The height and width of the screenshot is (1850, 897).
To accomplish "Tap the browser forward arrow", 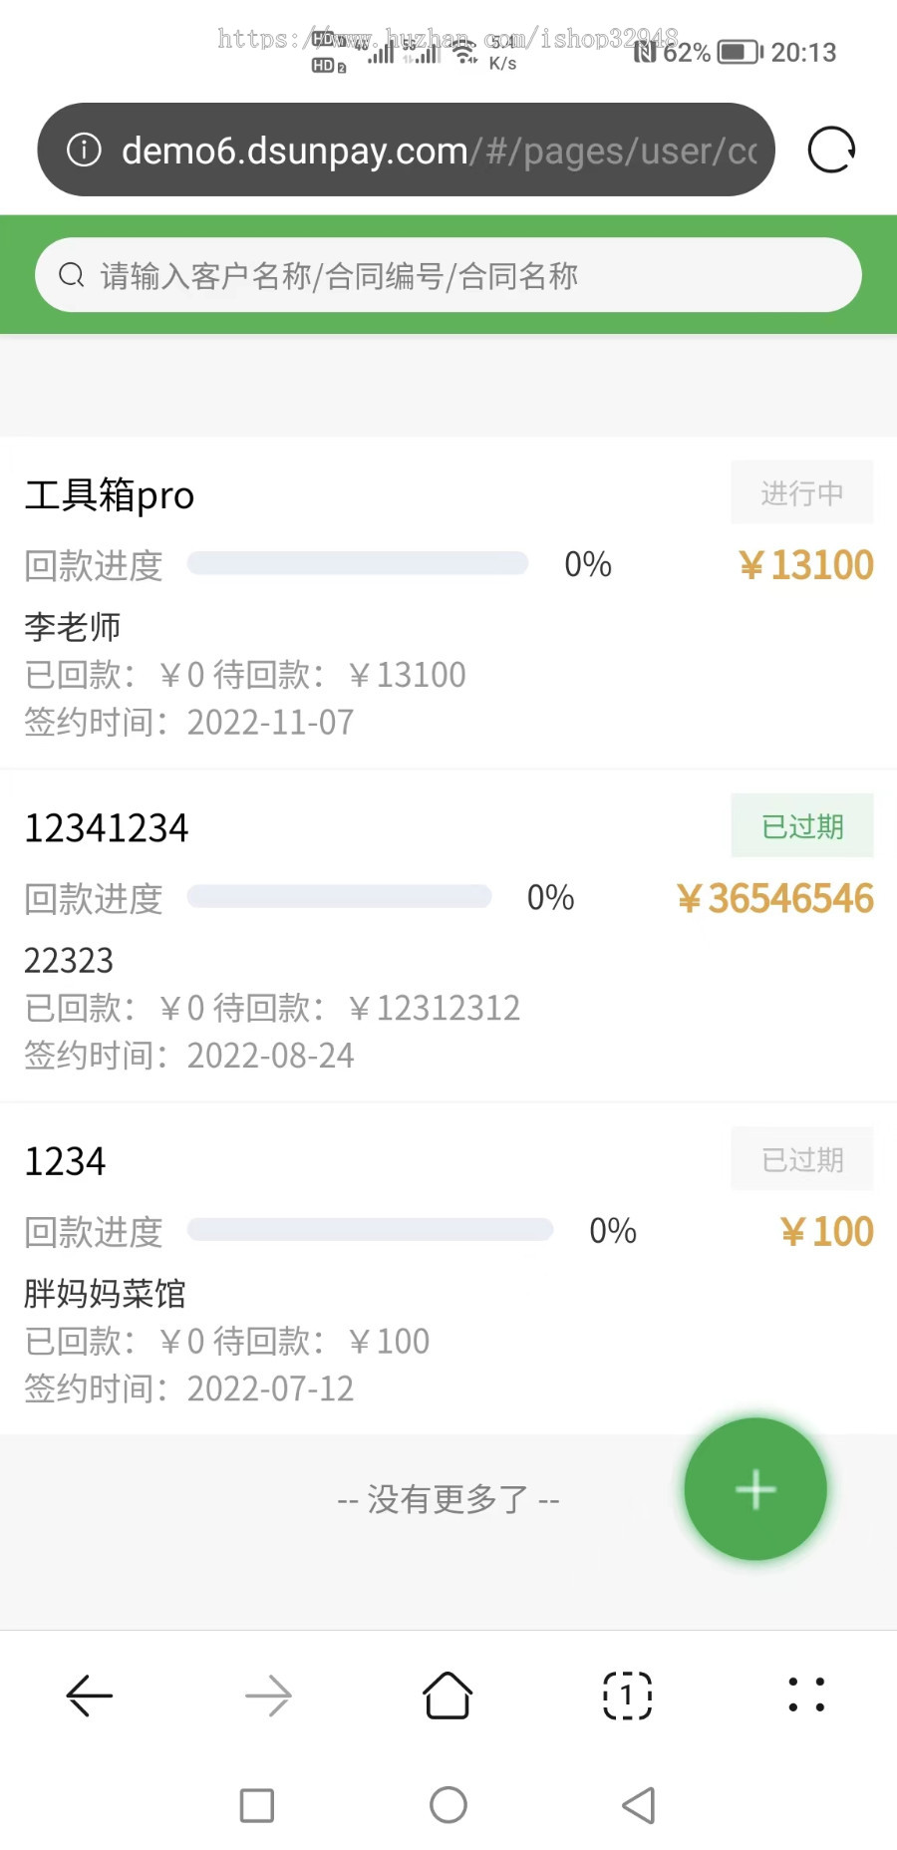I will coord(268,1696).
